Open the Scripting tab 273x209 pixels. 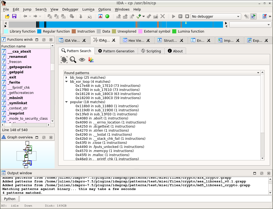pos(151,51)
